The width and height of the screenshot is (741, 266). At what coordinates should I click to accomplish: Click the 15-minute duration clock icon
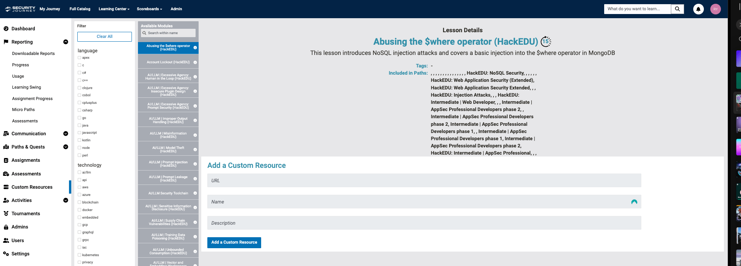coord(546,41)
